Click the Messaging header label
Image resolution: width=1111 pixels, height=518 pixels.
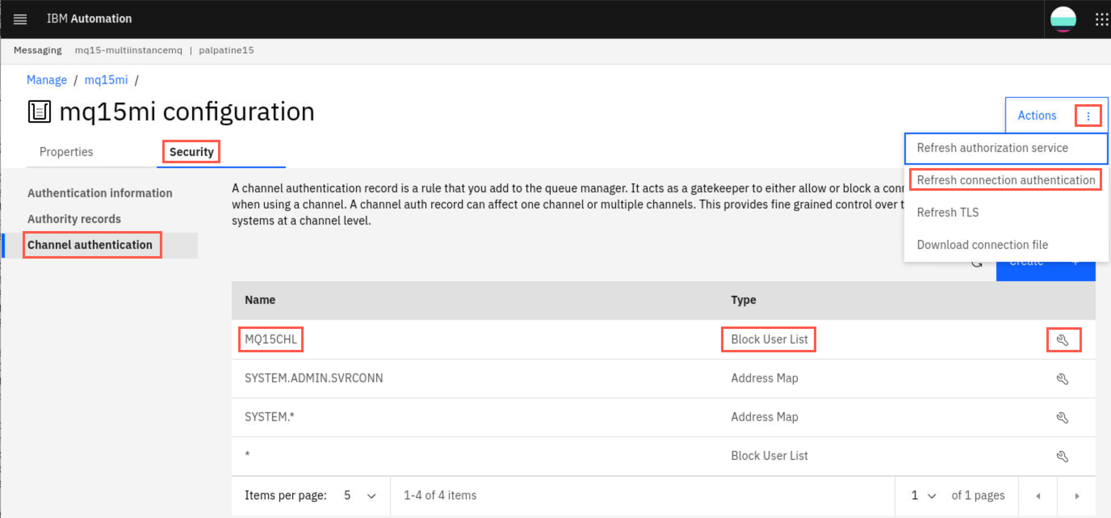[38, 50]
